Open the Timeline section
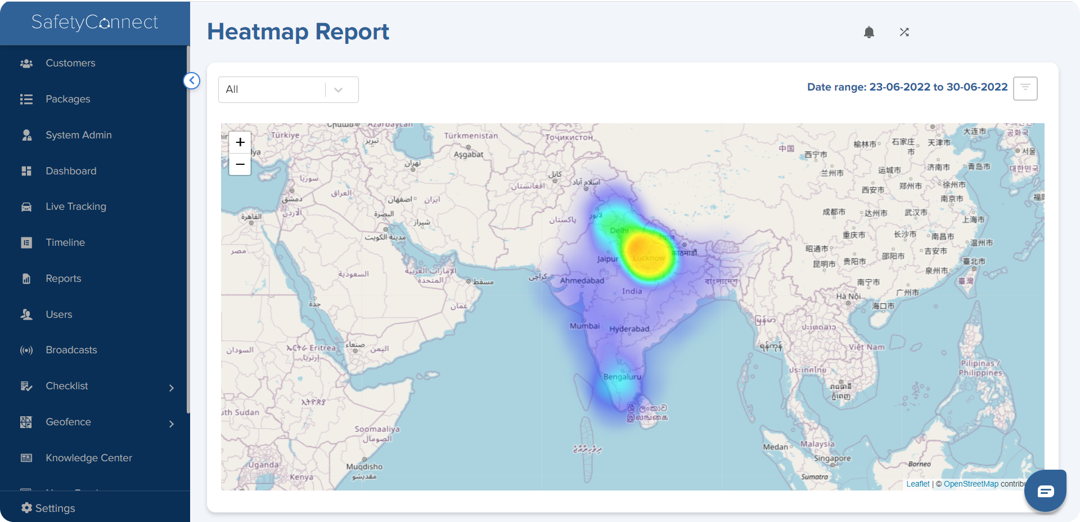Viewport: 1080px width, 522px height. coord(65,243)
